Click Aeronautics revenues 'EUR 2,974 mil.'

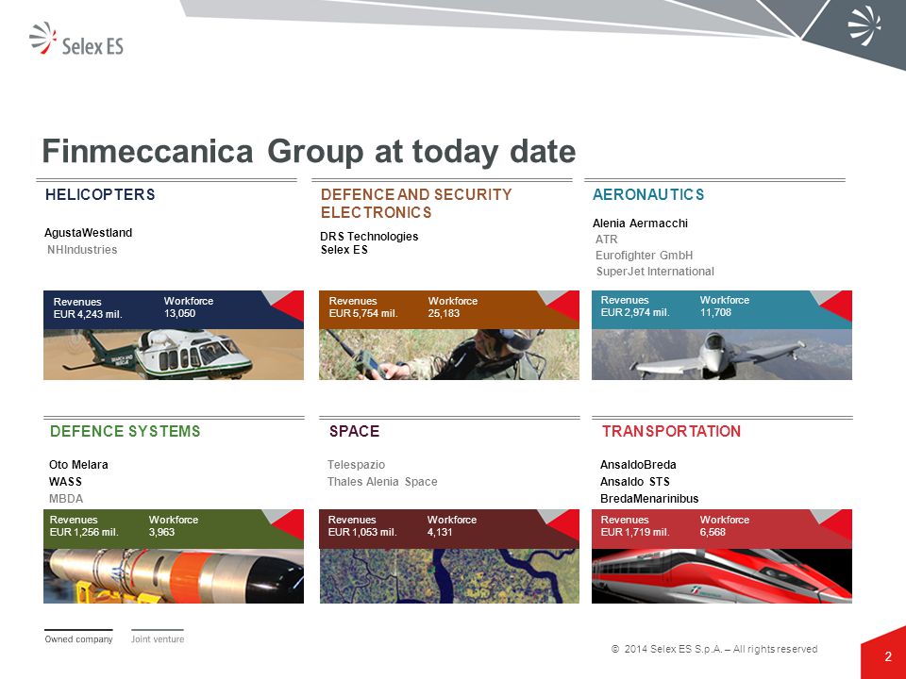pyautogui.click(x=635, y=312)
